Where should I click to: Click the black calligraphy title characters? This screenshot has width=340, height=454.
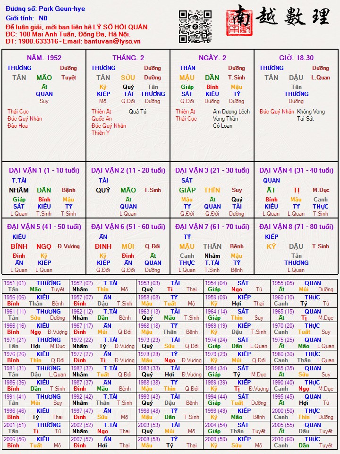[x=293, y=17]
